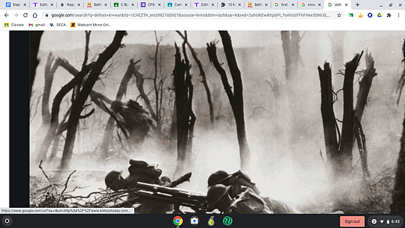Open the Chrome home page

tap(35, 15)
